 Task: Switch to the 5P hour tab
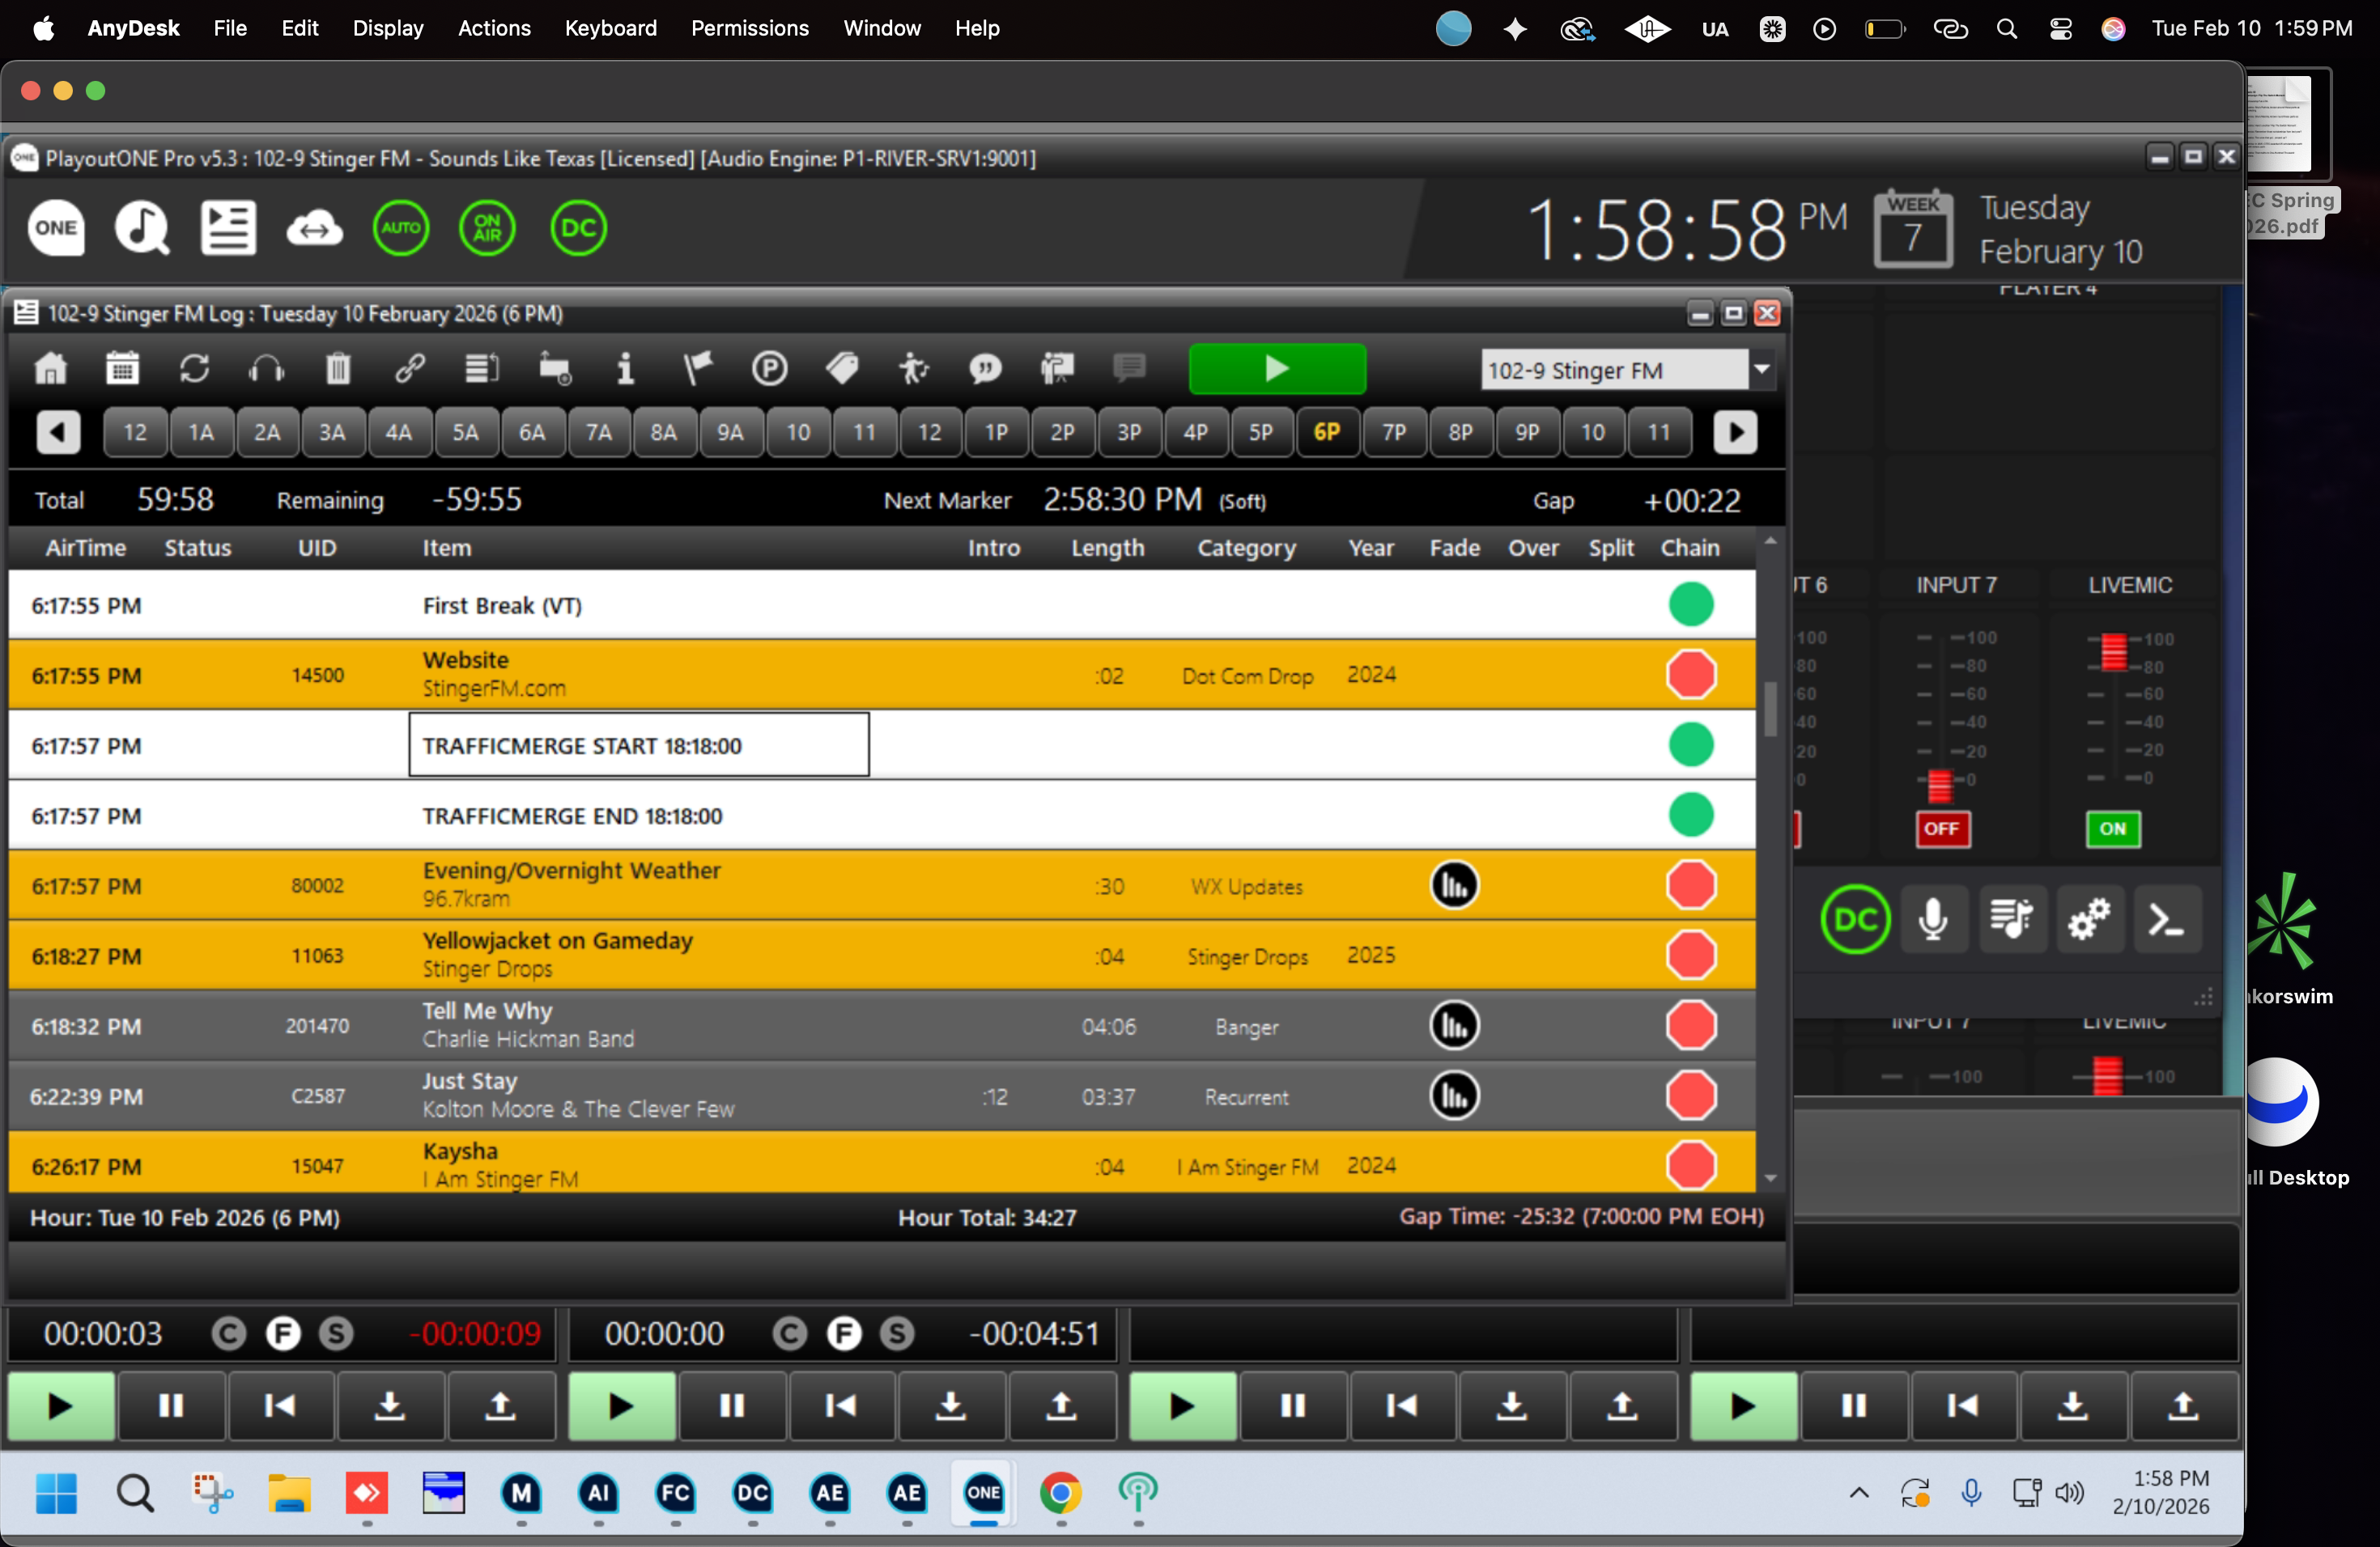(x=1261, y=433)
